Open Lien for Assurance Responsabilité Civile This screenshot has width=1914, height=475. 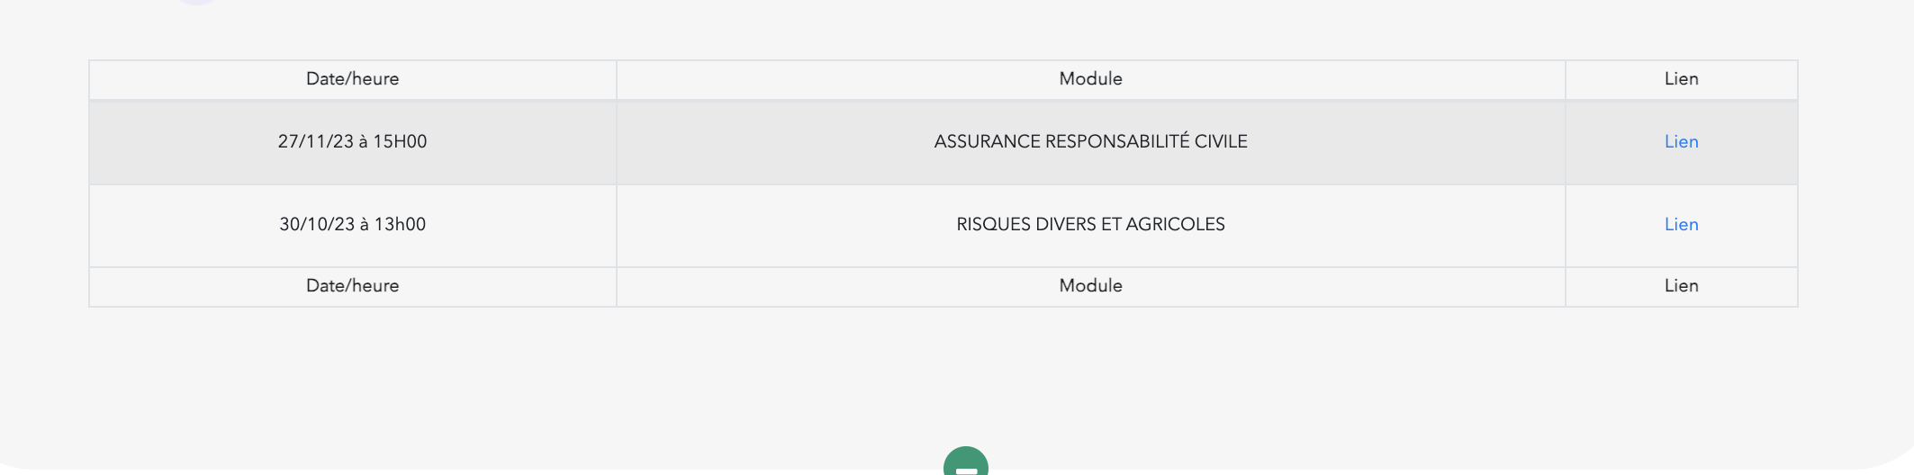click(1681, 142)
